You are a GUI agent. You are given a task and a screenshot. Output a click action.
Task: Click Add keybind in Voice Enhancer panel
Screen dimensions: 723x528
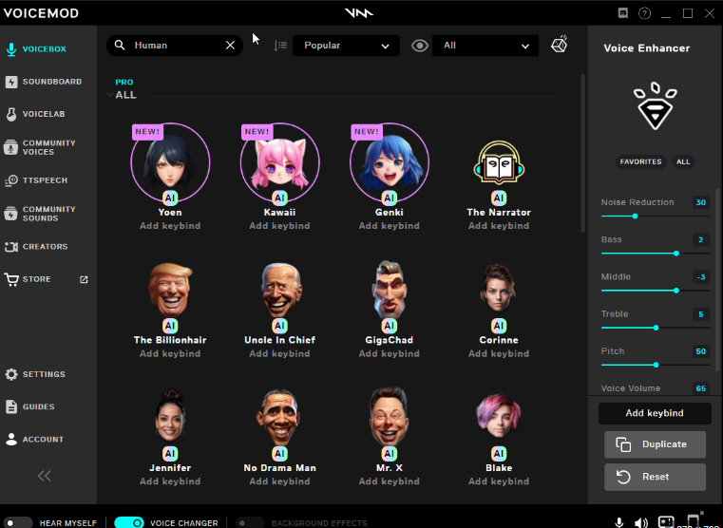[655, 413]
